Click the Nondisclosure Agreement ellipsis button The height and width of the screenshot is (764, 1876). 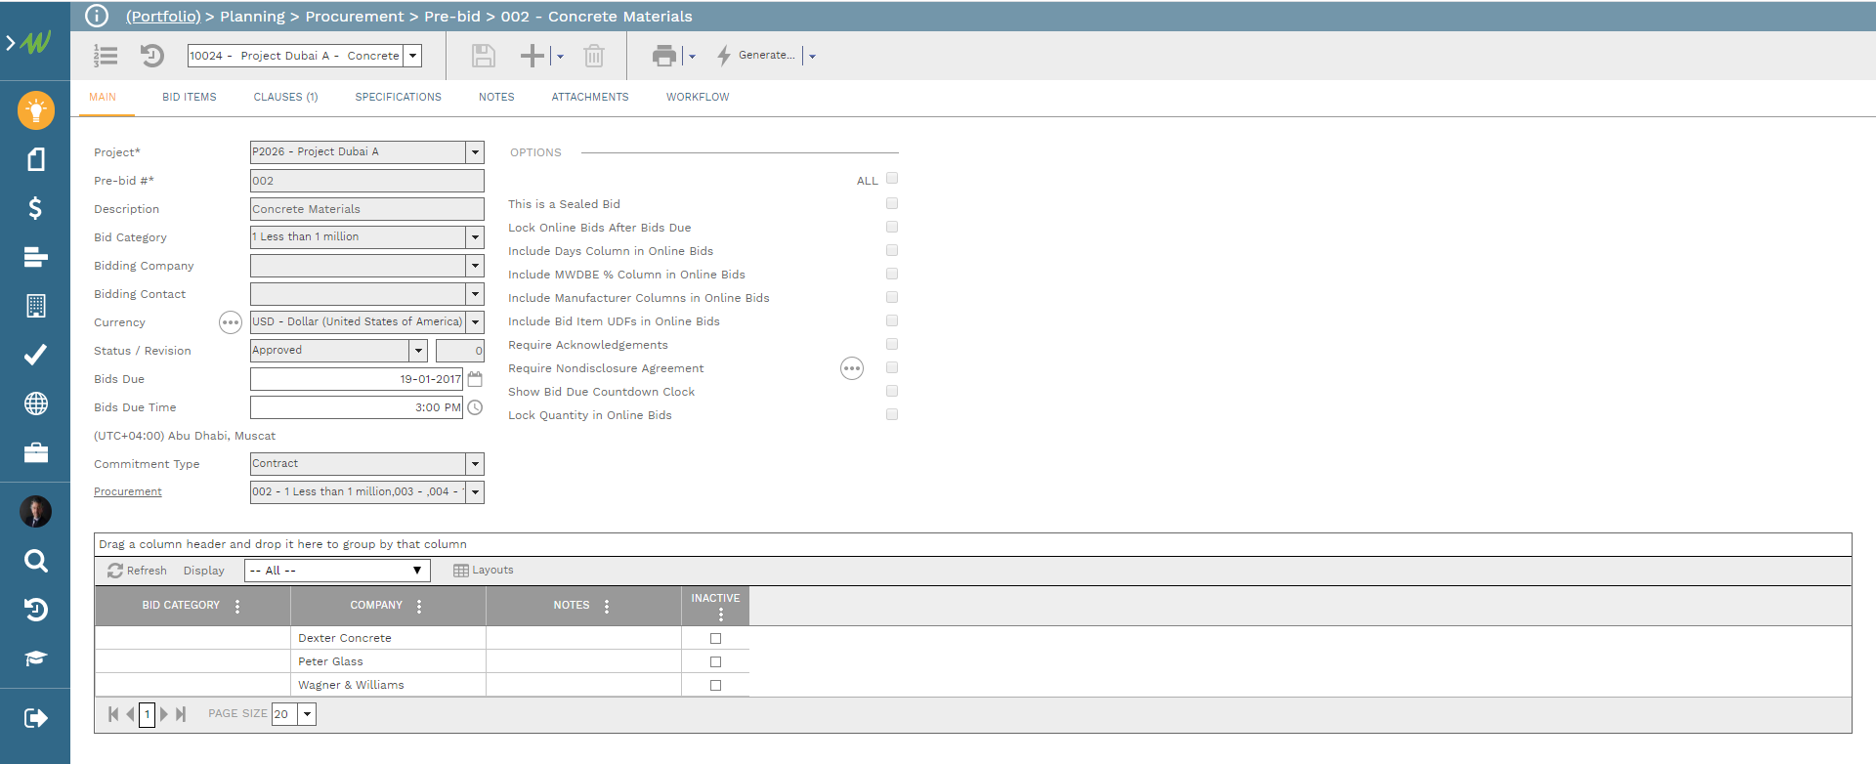[x=852, y=368]
